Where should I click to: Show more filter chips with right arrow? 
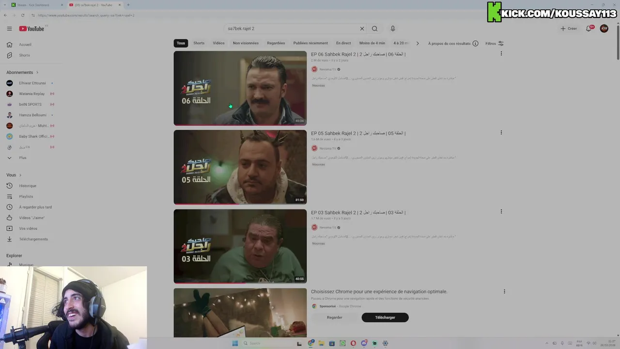(418, 43)
